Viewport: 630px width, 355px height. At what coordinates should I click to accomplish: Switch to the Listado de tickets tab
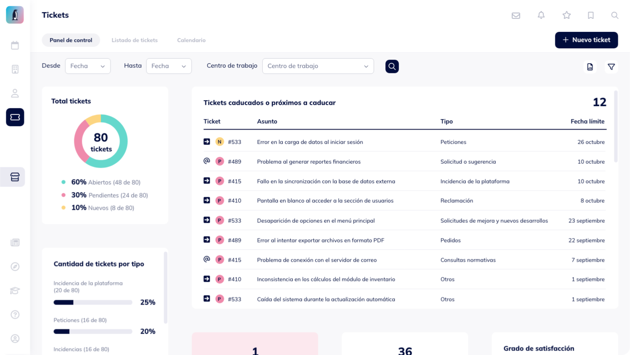(135, 40)
